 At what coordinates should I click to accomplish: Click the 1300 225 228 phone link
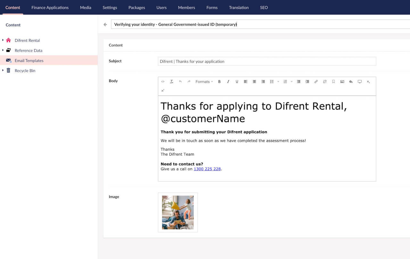tap(207, 169)
